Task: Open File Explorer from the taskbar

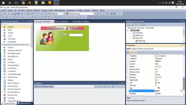Action: (x=43, y=3)
